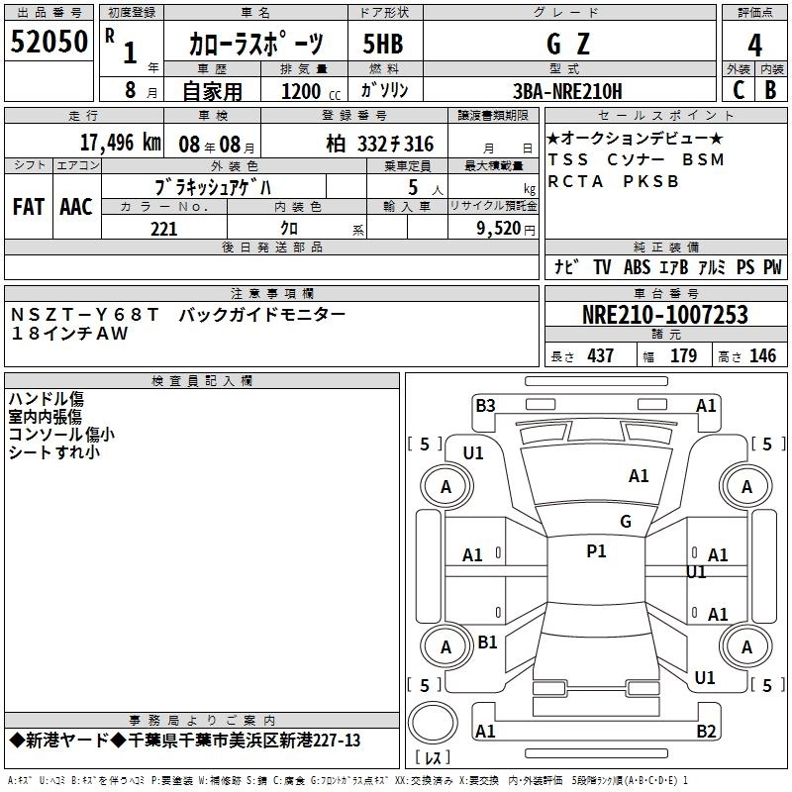Click the color number 221 field
The image size is (792, 792).
(163, 229)
